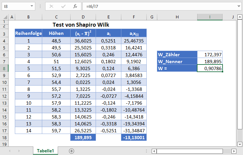Select the cell with value 0,0225
The image size is (243, 155).
83,82
